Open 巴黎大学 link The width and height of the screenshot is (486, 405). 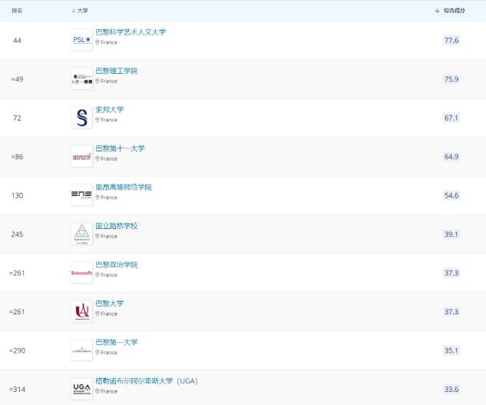[110, 304]
